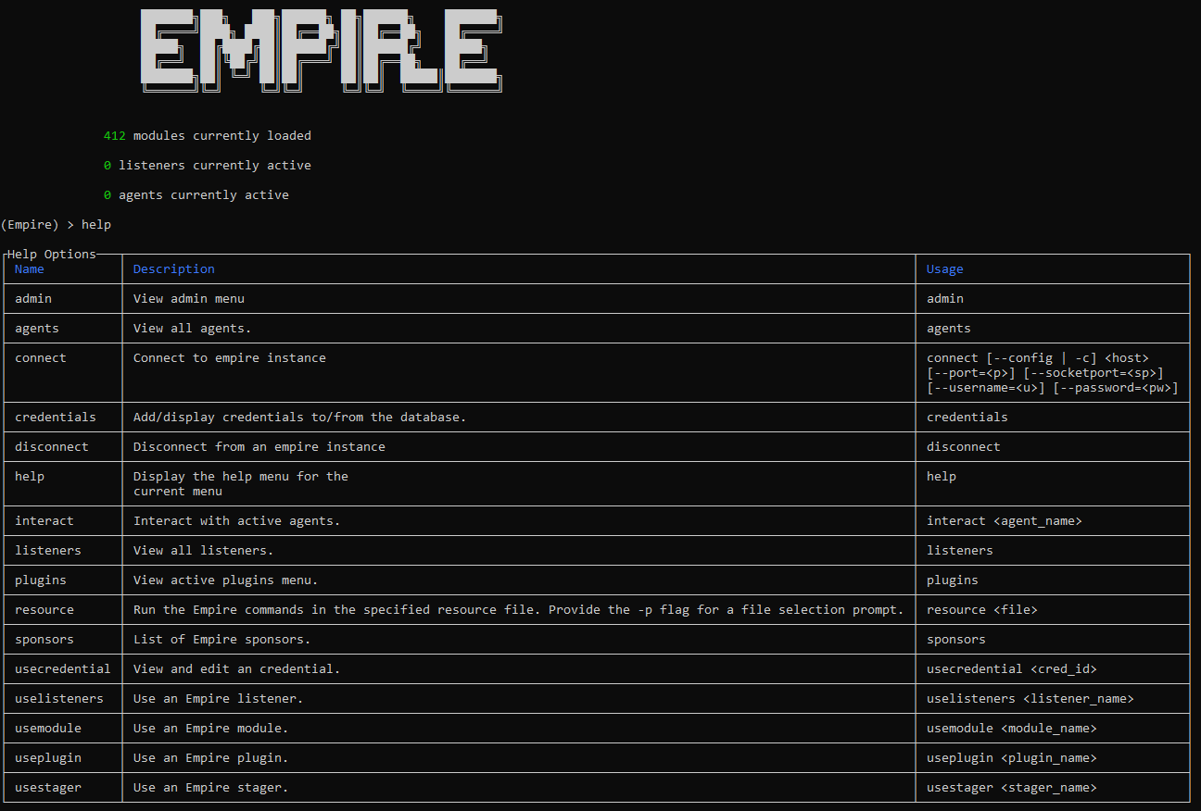Click "View active plugins menu." description
The width and height of the screenshot is (1201, 811).
tap(226, 580)
